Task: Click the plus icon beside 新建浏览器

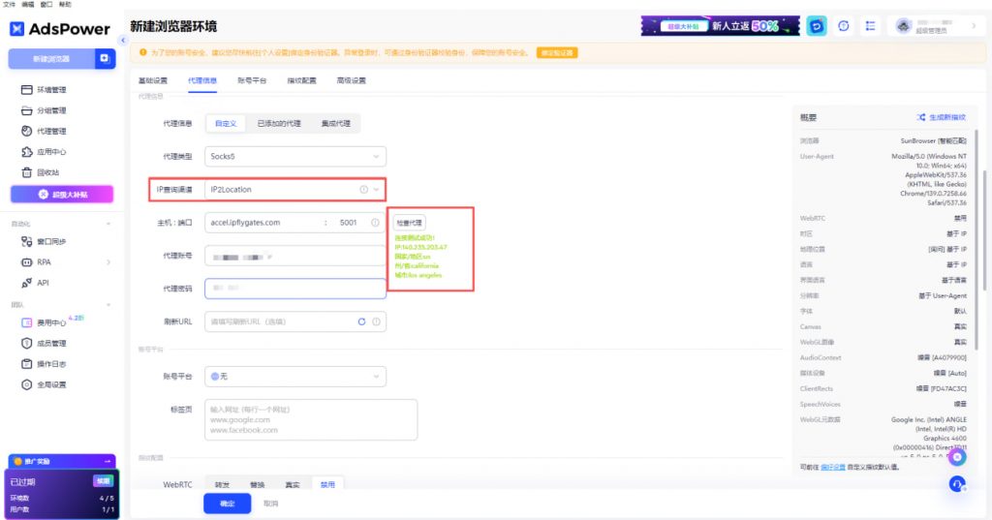Action: tap(104, 58)
